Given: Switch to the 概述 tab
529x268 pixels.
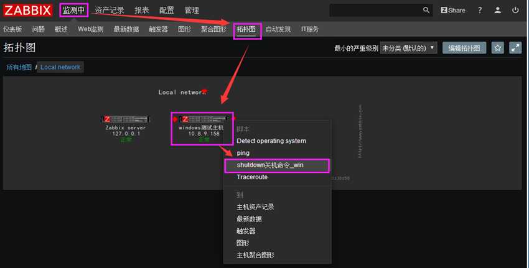Looking at the screenshot, I should coord(61,29).
